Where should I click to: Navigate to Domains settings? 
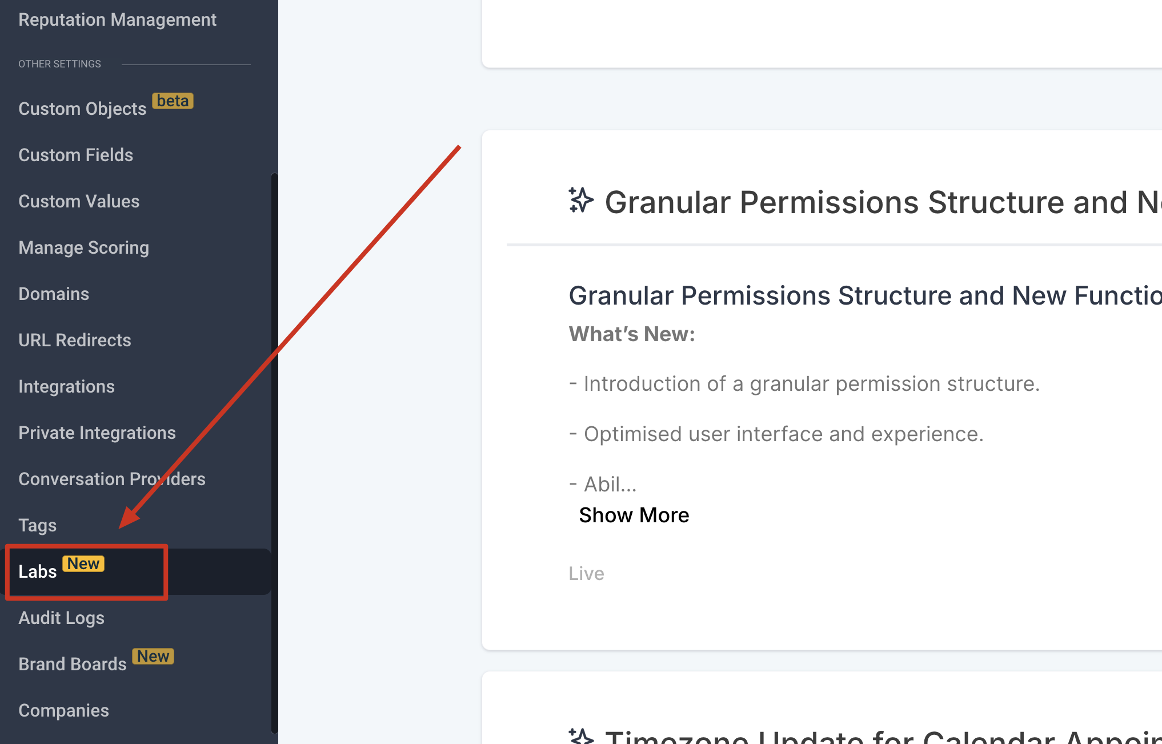54,294
